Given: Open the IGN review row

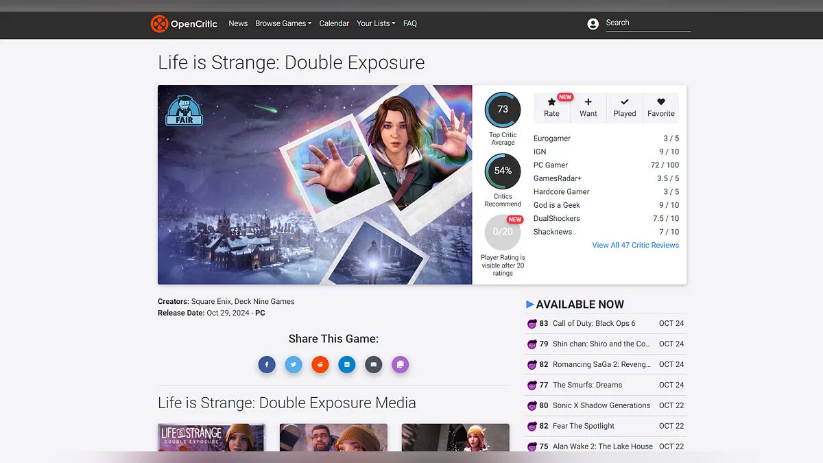Looking at the screenshot, I should 606,152.
